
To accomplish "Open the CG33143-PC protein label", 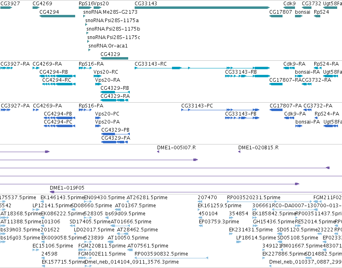I will point(197,106).
